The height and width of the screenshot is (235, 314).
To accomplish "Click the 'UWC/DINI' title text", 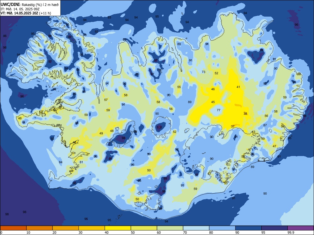I will [x=10, y=4].
